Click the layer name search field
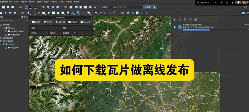The width and height of the screenshot is (249, 112). [x=13, y=20]
